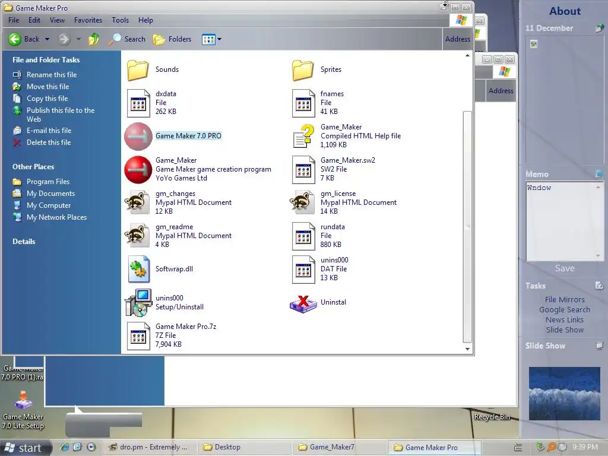The image size is (608, 456).
Task: Open the File menu
Action: coord(14,20)
